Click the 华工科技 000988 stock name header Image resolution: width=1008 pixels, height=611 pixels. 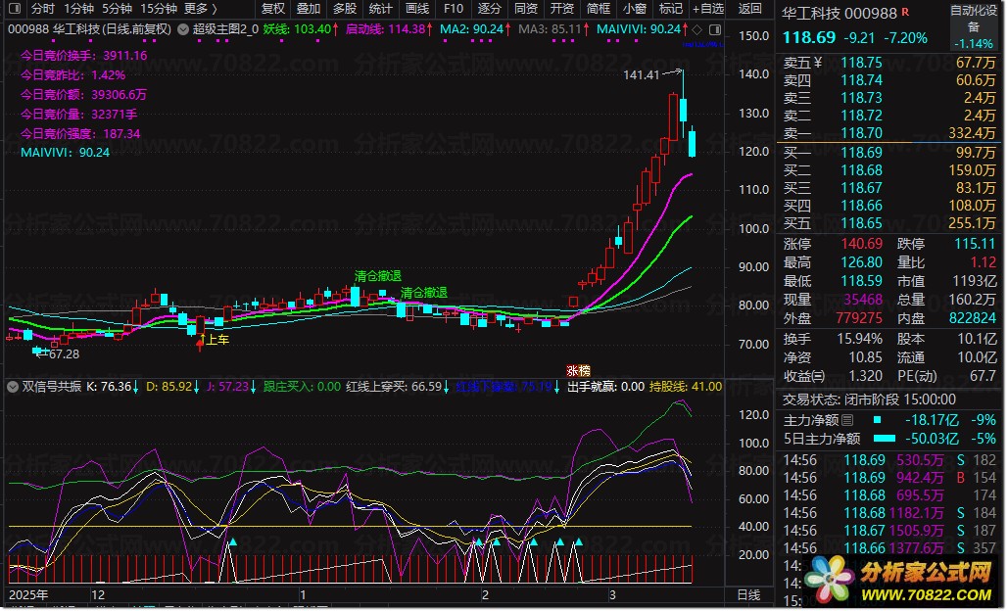[x=839, y=13]
